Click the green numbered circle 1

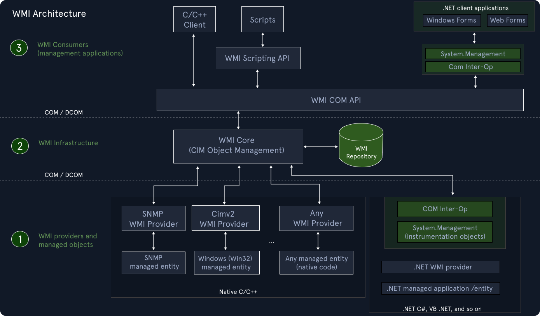click(20, 239)
